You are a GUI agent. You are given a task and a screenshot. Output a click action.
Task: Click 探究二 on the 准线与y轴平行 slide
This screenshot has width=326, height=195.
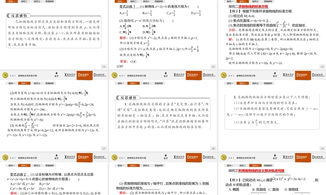pyautogui.click(x=133, y=165)
